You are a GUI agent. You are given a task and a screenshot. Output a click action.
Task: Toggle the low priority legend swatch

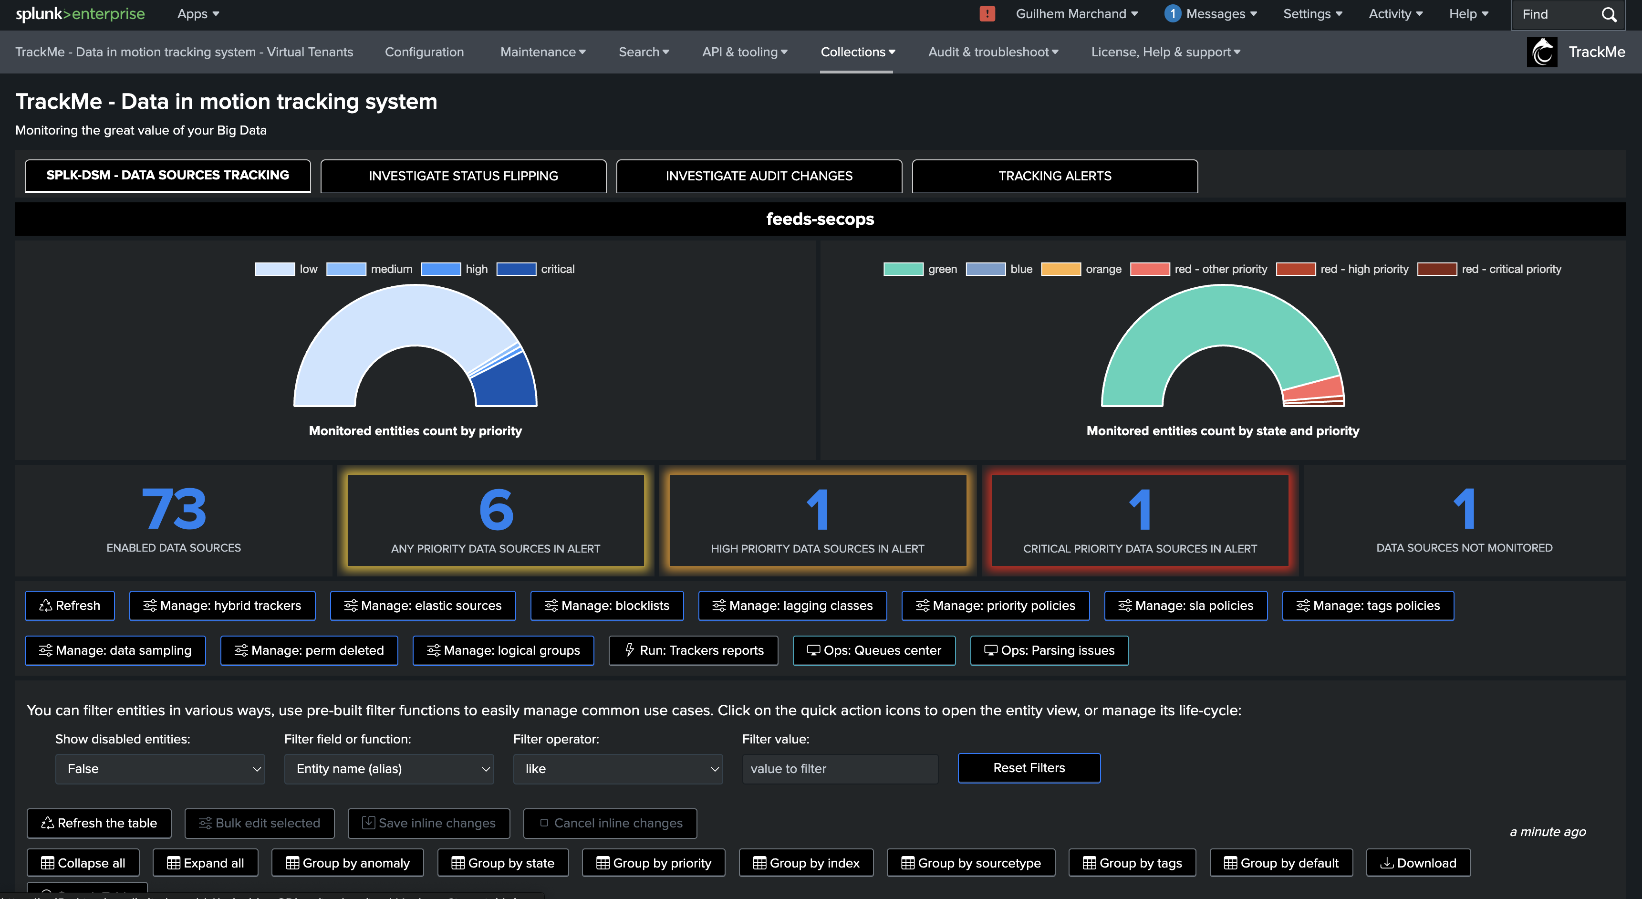pos(275,269)
